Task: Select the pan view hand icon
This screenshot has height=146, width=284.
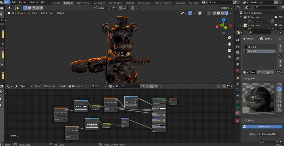Action: [x=229, y=44]
